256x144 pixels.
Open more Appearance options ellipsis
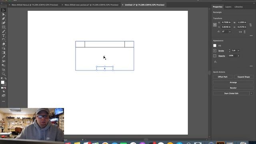coord(251,66)
